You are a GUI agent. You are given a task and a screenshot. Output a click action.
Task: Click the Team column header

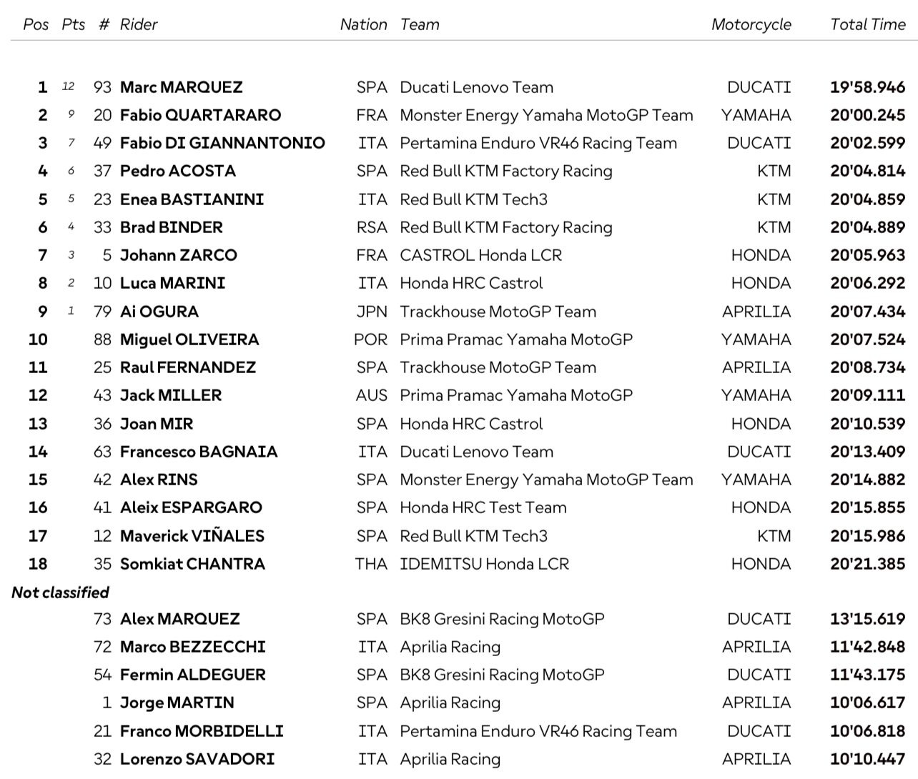420,24
